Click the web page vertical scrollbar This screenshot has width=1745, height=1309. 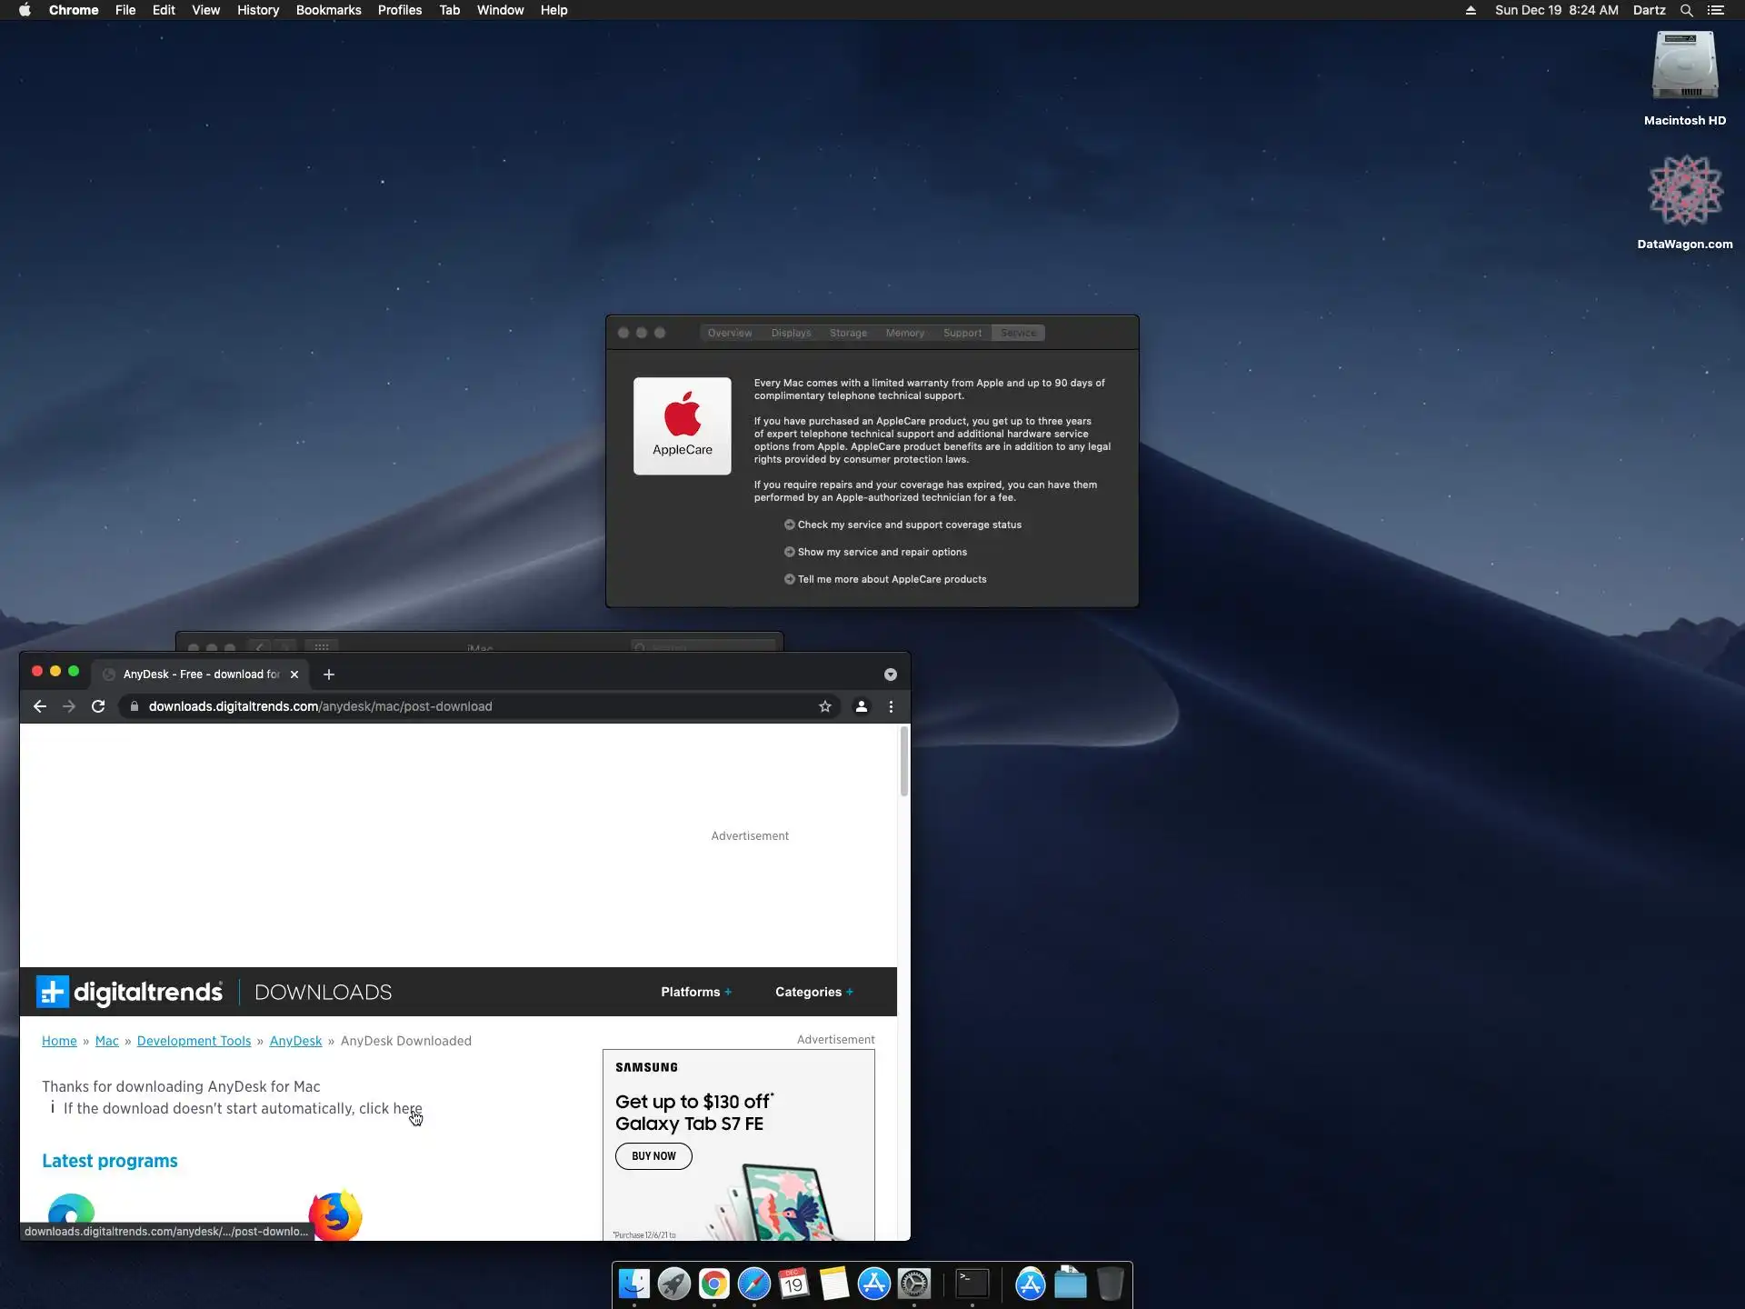(903, 762)
